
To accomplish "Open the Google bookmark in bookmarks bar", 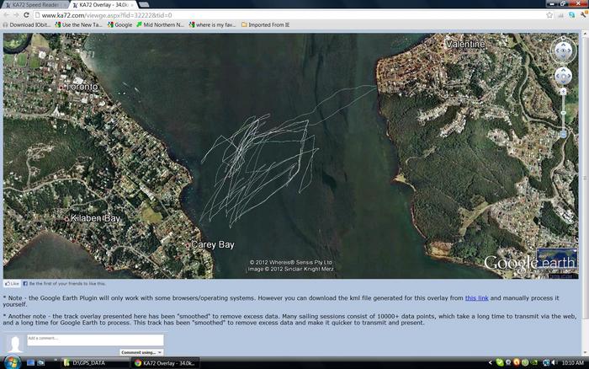I will pos(119,24).
